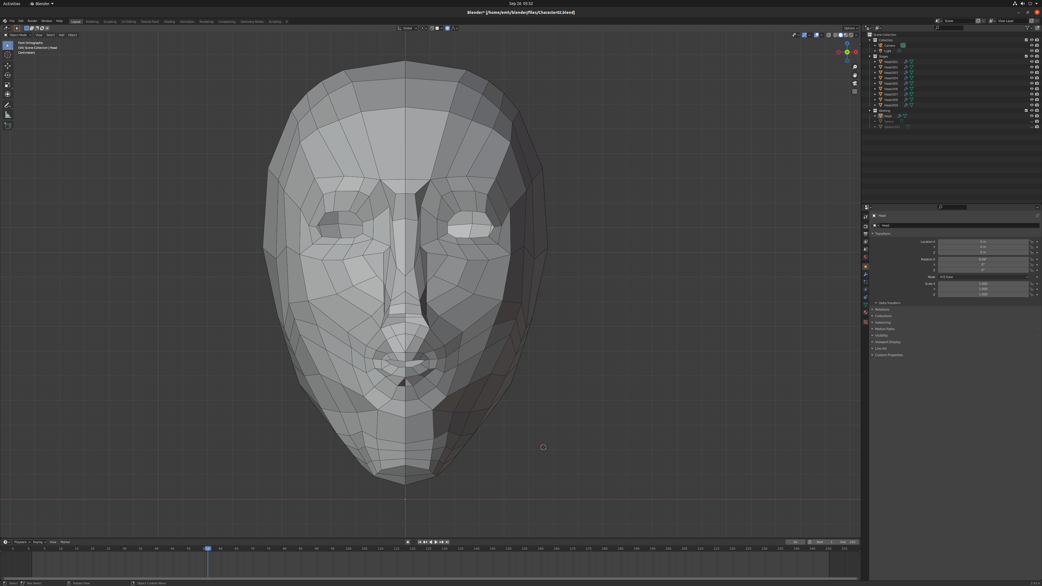Select the Scale tool
This screenshot has height=586, width=1042.
pyautogui.click(x=8, y=85)
